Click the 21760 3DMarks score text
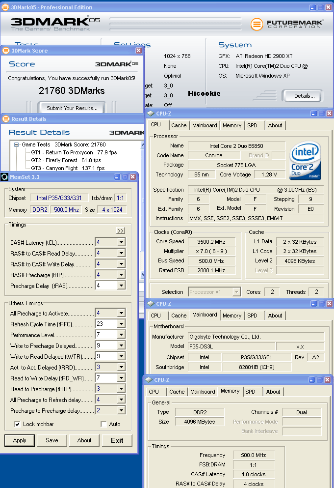Screen dimensions: 334x488 pyautogui.click(x=72, y=90)
